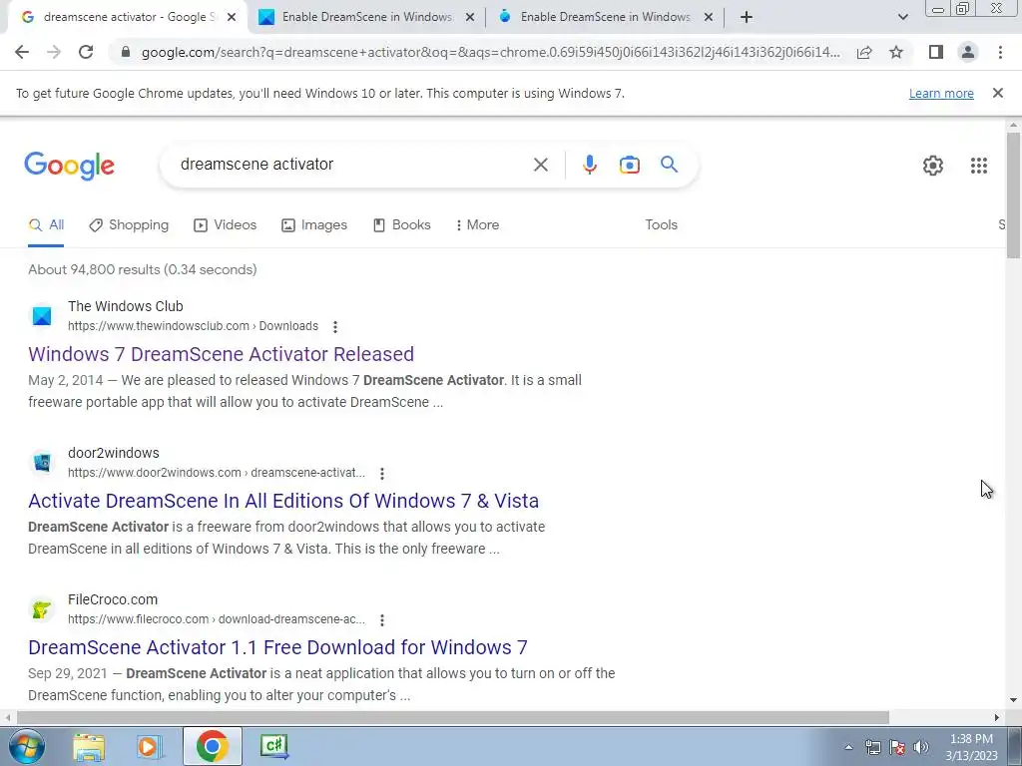Expand the More search filters menu

click(477, 225)
